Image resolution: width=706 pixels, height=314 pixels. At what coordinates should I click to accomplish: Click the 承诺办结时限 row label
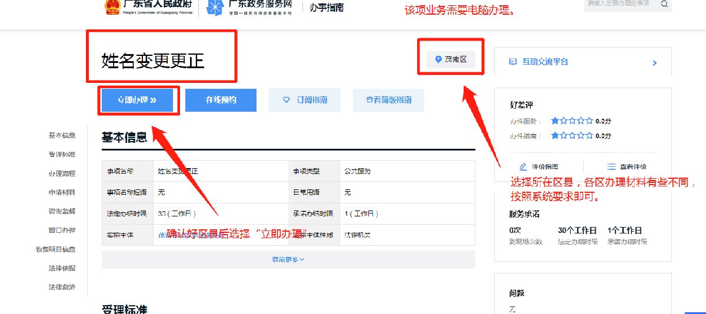coord(314,213)
